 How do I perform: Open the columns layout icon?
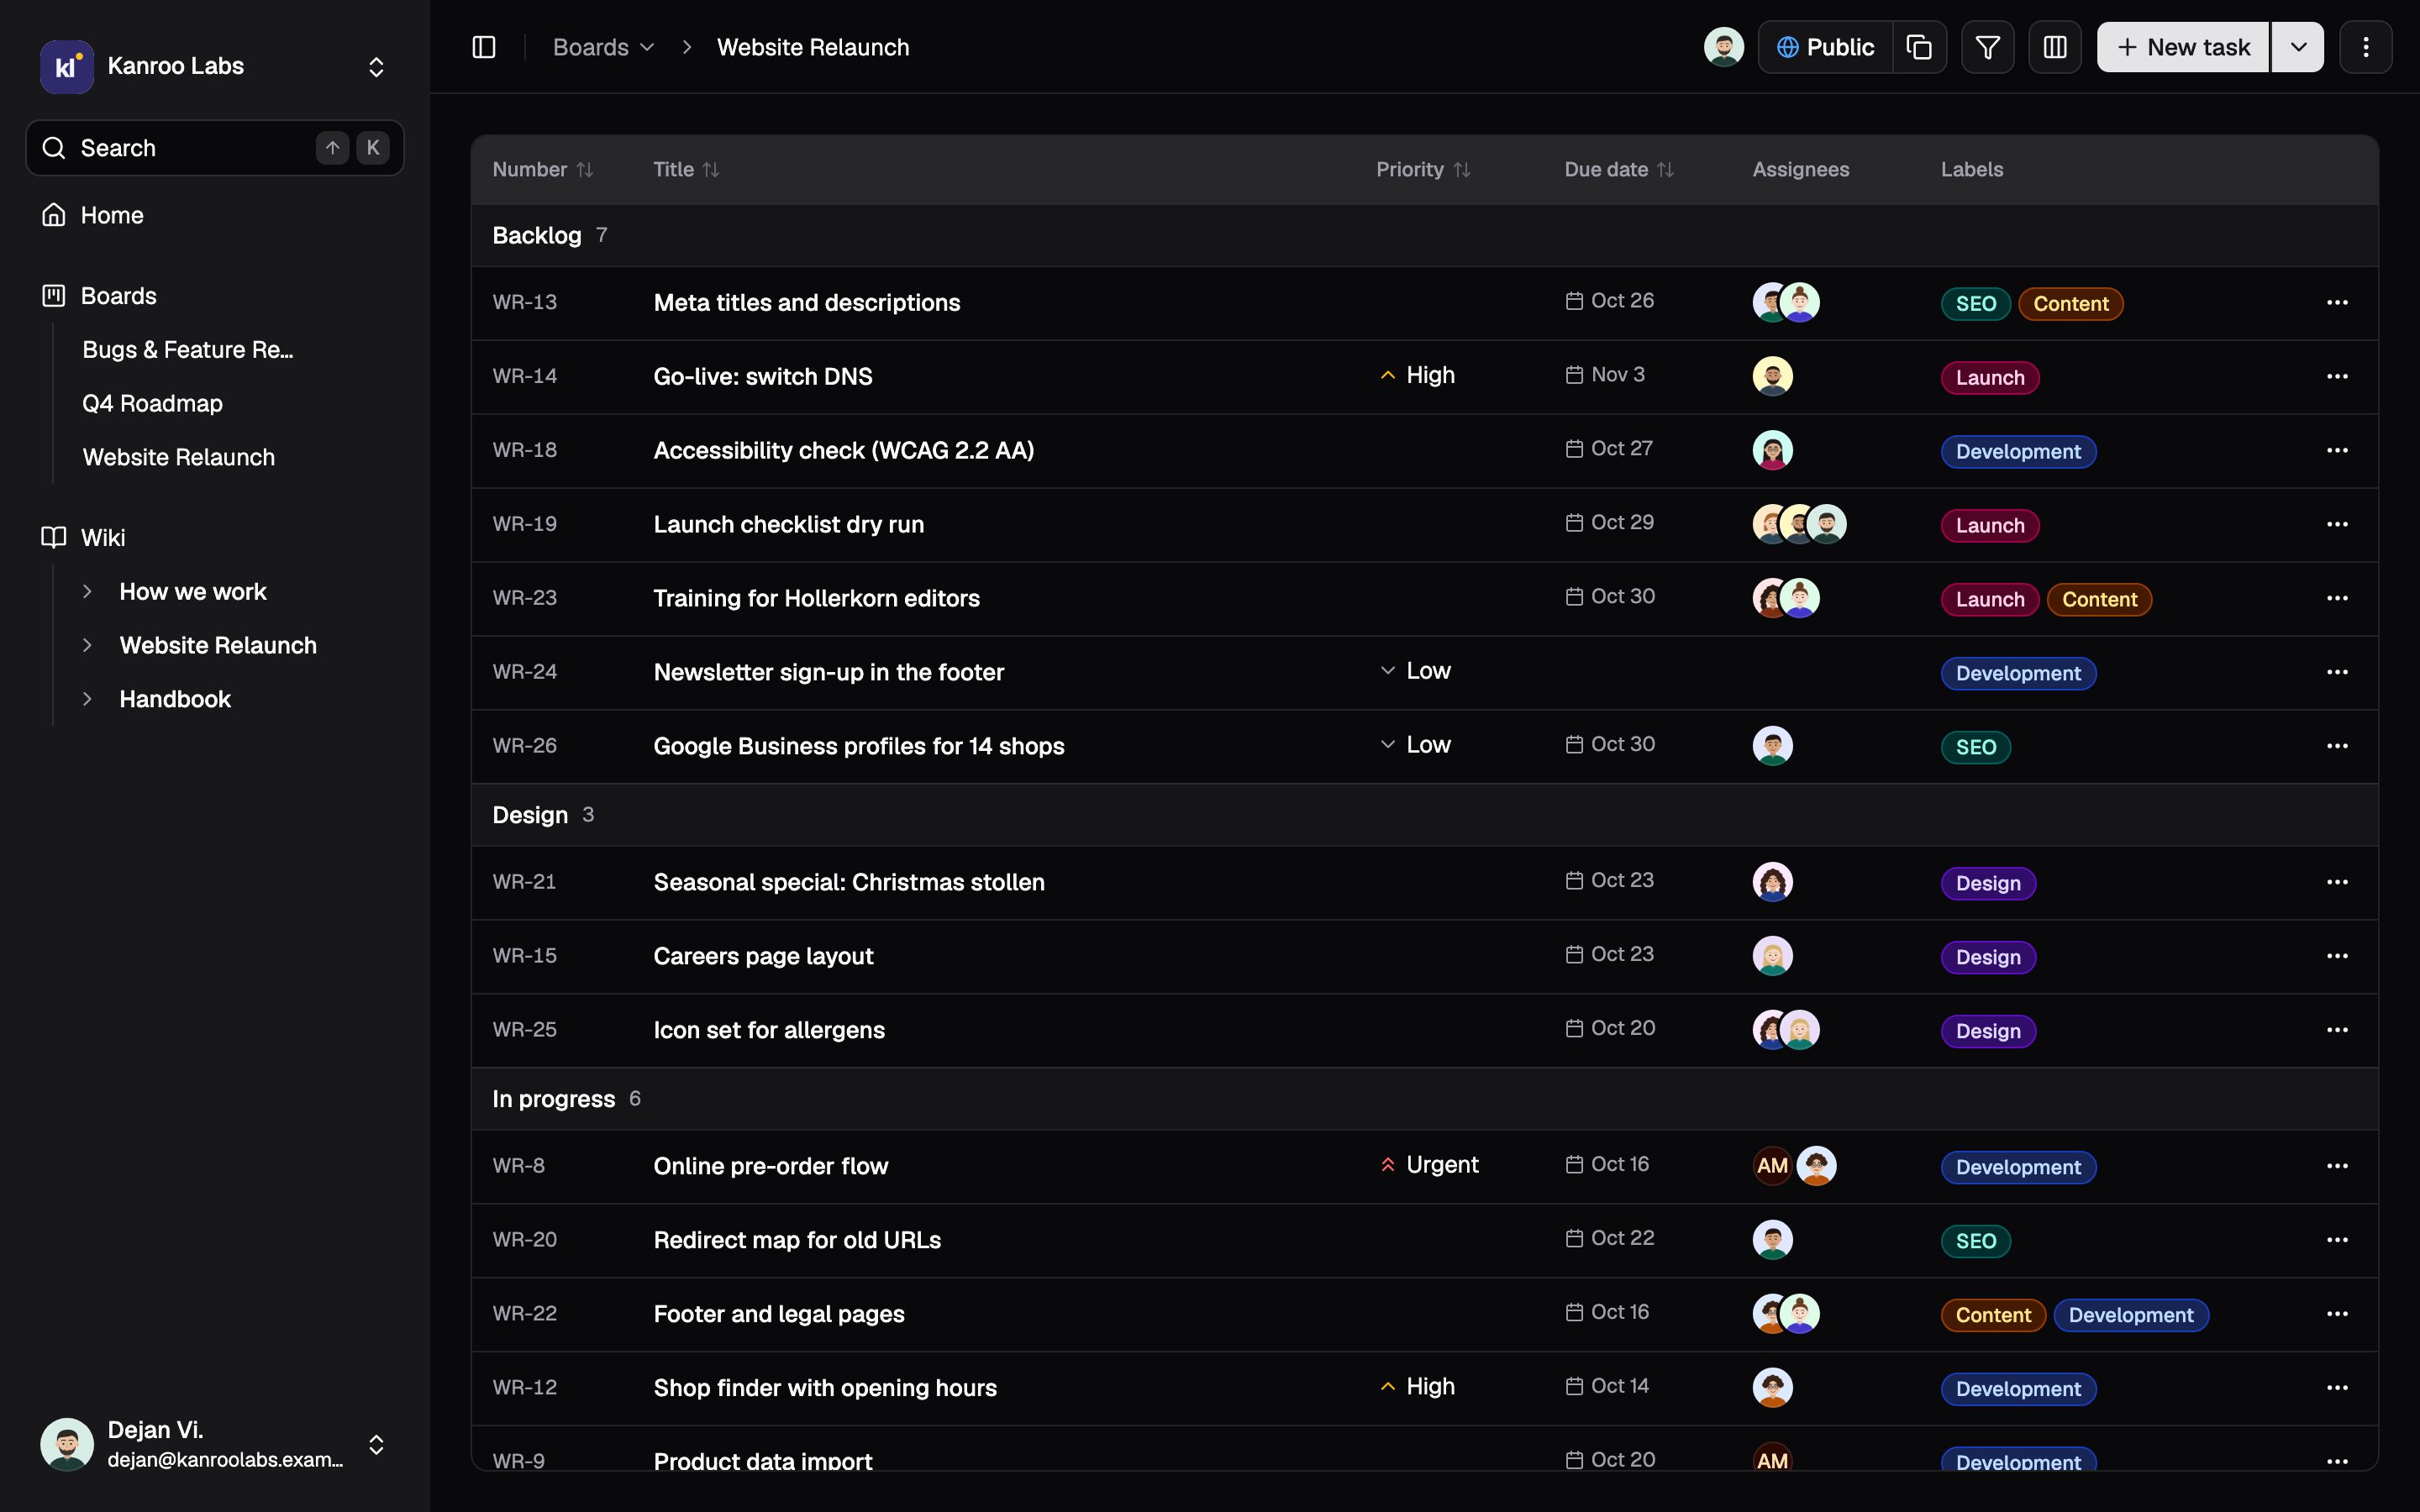[x=2054, y=47]
